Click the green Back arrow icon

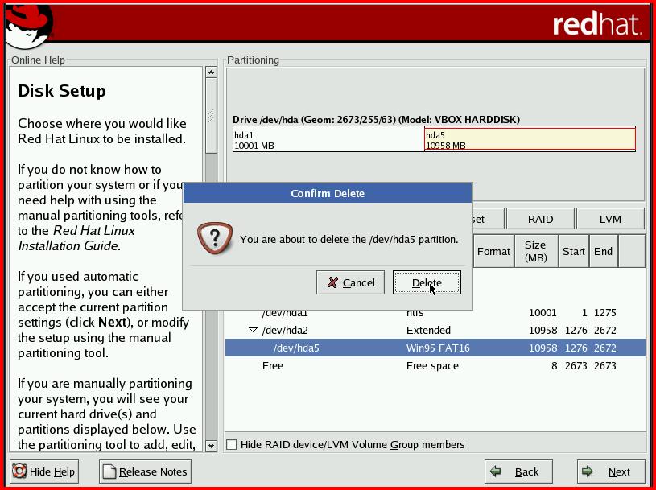(x=495, y=471)
